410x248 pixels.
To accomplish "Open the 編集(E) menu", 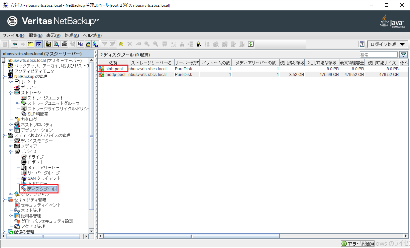I will (x=35, y=35).
